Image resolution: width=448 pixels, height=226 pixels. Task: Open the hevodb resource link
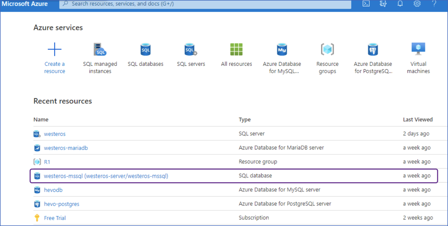coord(53,190)
